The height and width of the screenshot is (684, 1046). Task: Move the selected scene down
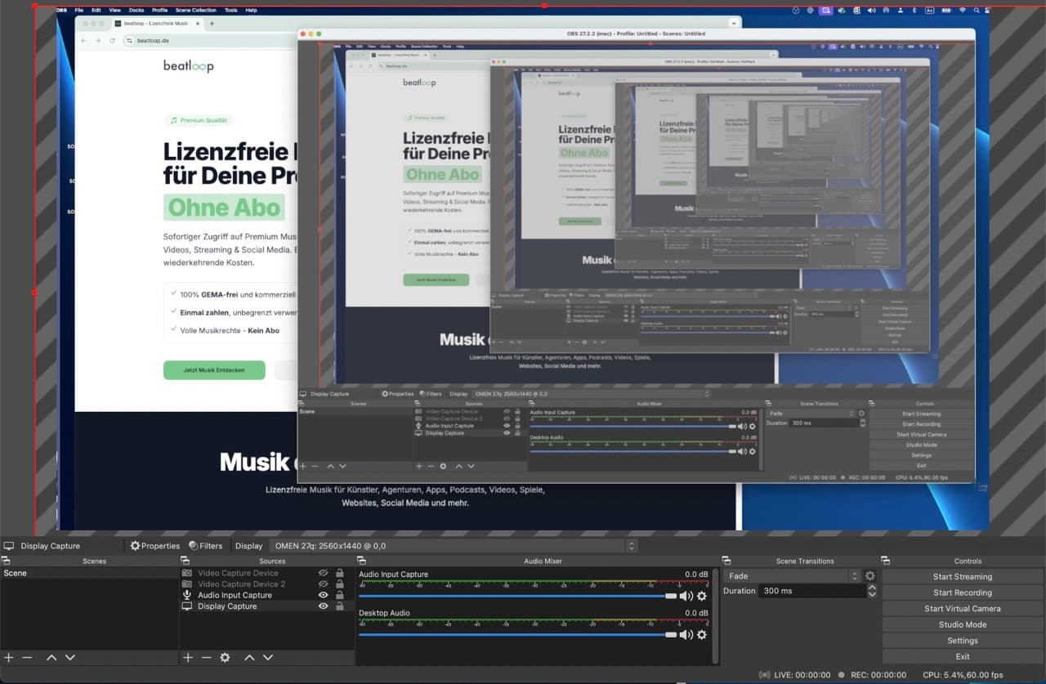point(70,657)
